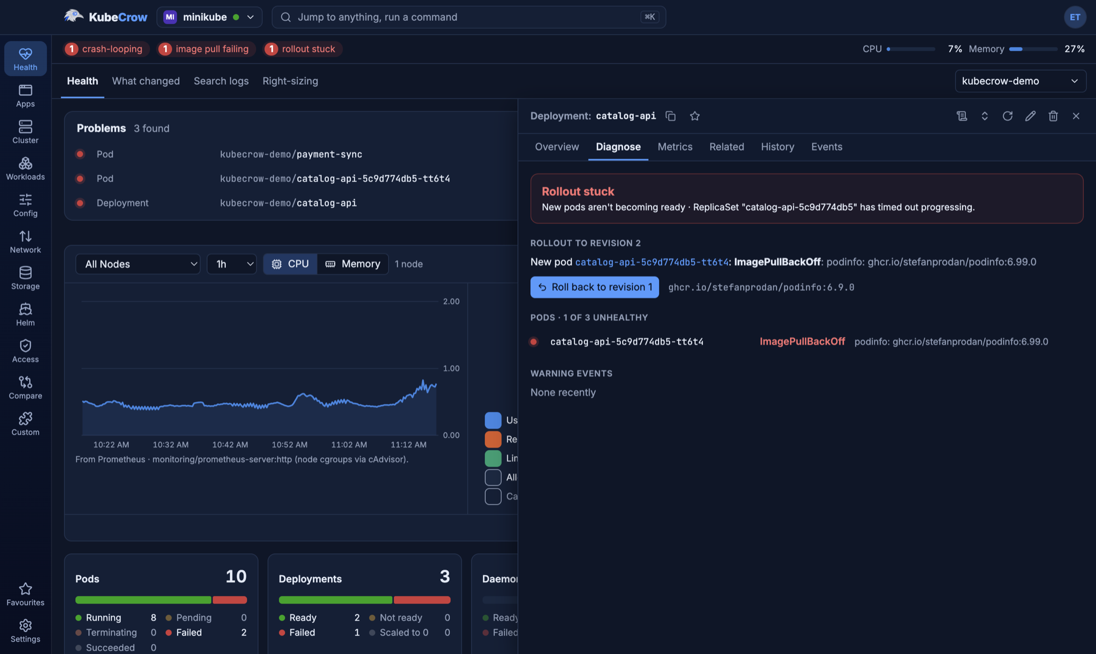Open the Settings gear in sidebar
The image size is (1096, 654).
click(25, 631)
